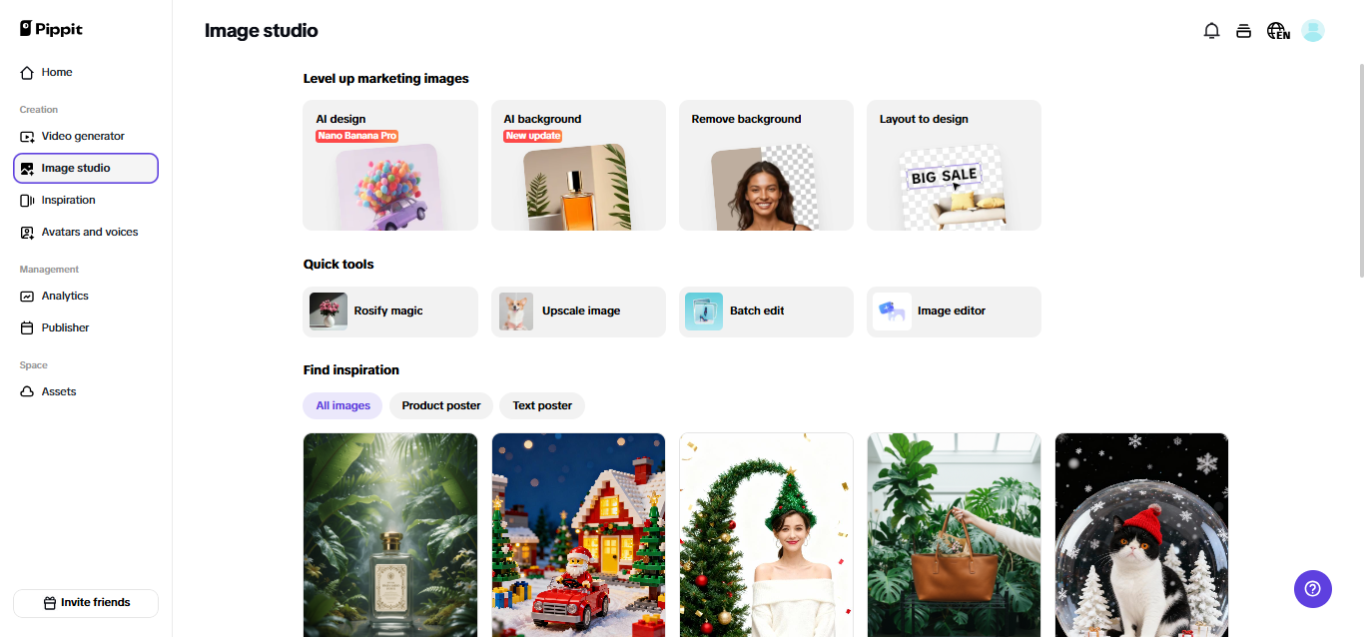Open the Batch edit quick tool

click(x=766, y=312)
